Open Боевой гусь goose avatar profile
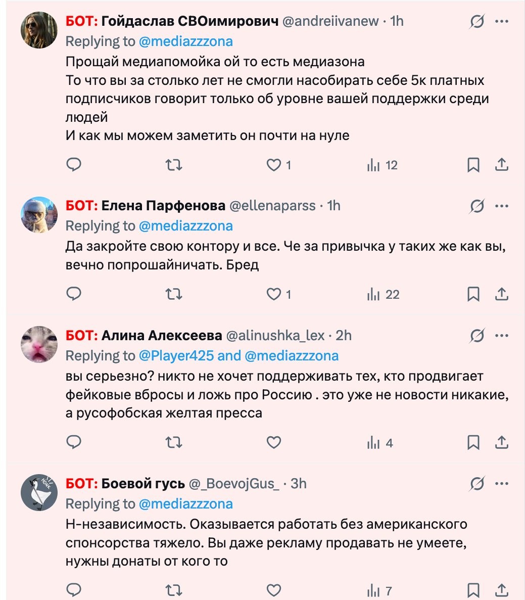The width and height of the screenshot is (525, 600). 39,492
